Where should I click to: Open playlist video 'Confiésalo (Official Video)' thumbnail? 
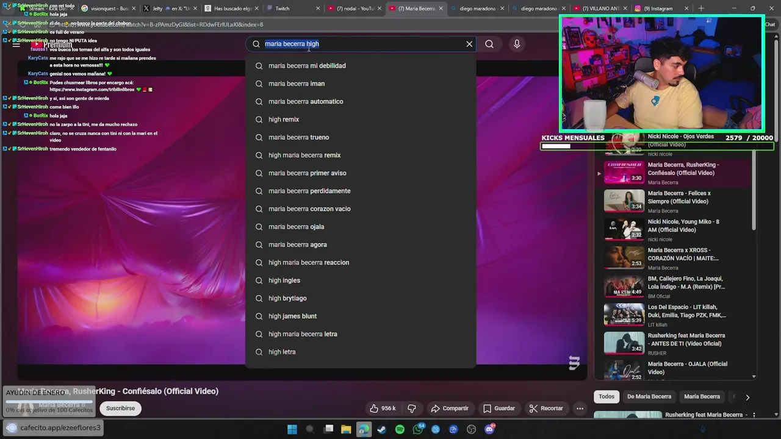coord(624,173)
